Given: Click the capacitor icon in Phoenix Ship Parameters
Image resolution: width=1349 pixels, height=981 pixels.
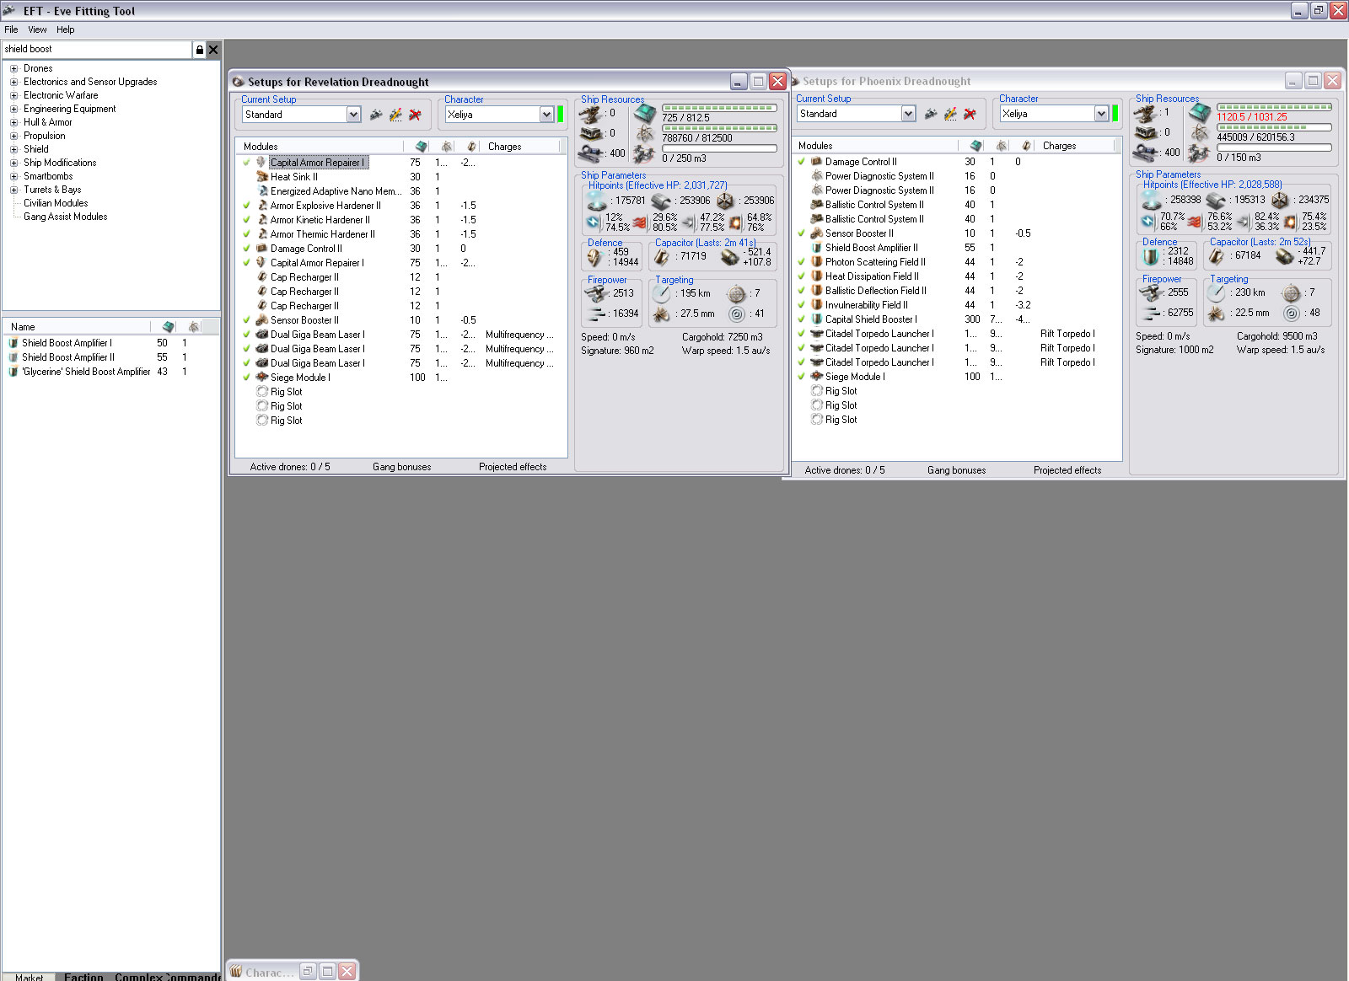Looking at the screenshot, I should pyautogui.click(x=1217, y=255).
